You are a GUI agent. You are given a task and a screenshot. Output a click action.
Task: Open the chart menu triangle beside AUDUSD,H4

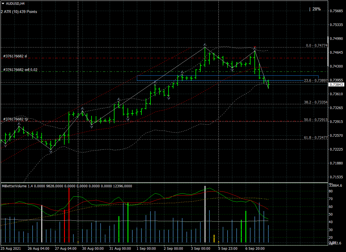tap(3, 4)
